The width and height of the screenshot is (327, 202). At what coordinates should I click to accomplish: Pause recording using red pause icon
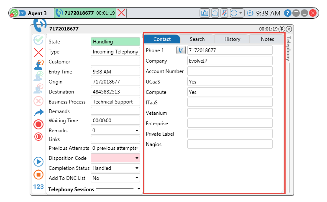pos(38,136)
